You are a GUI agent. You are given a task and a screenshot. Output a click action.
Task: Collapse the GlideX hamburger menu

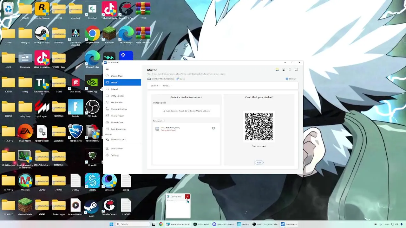coord(107,69)
